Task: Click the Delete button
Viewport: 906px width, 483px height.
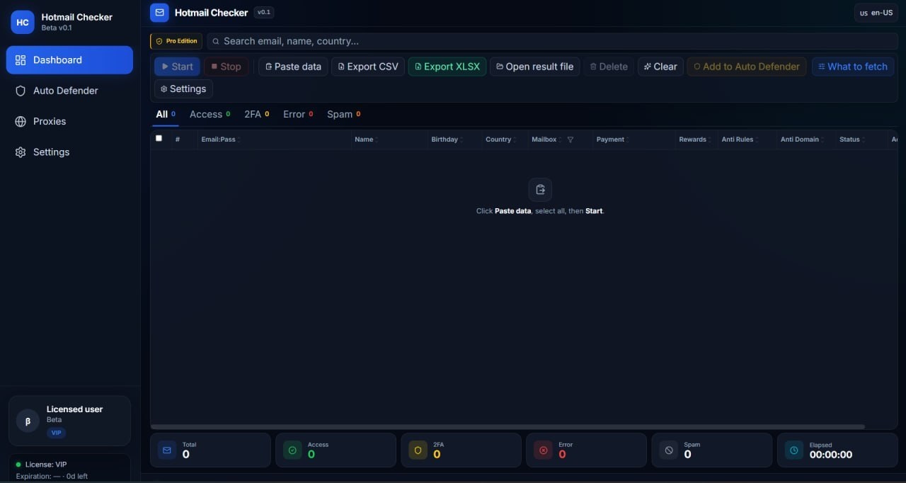Action: click(609, 67)
